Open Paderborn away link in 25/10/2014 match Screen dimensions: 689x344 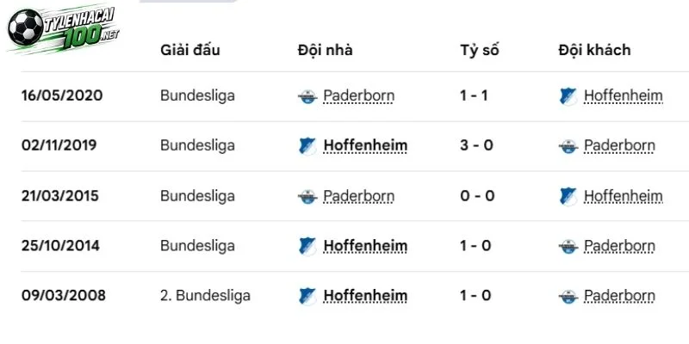pos(619,246)
